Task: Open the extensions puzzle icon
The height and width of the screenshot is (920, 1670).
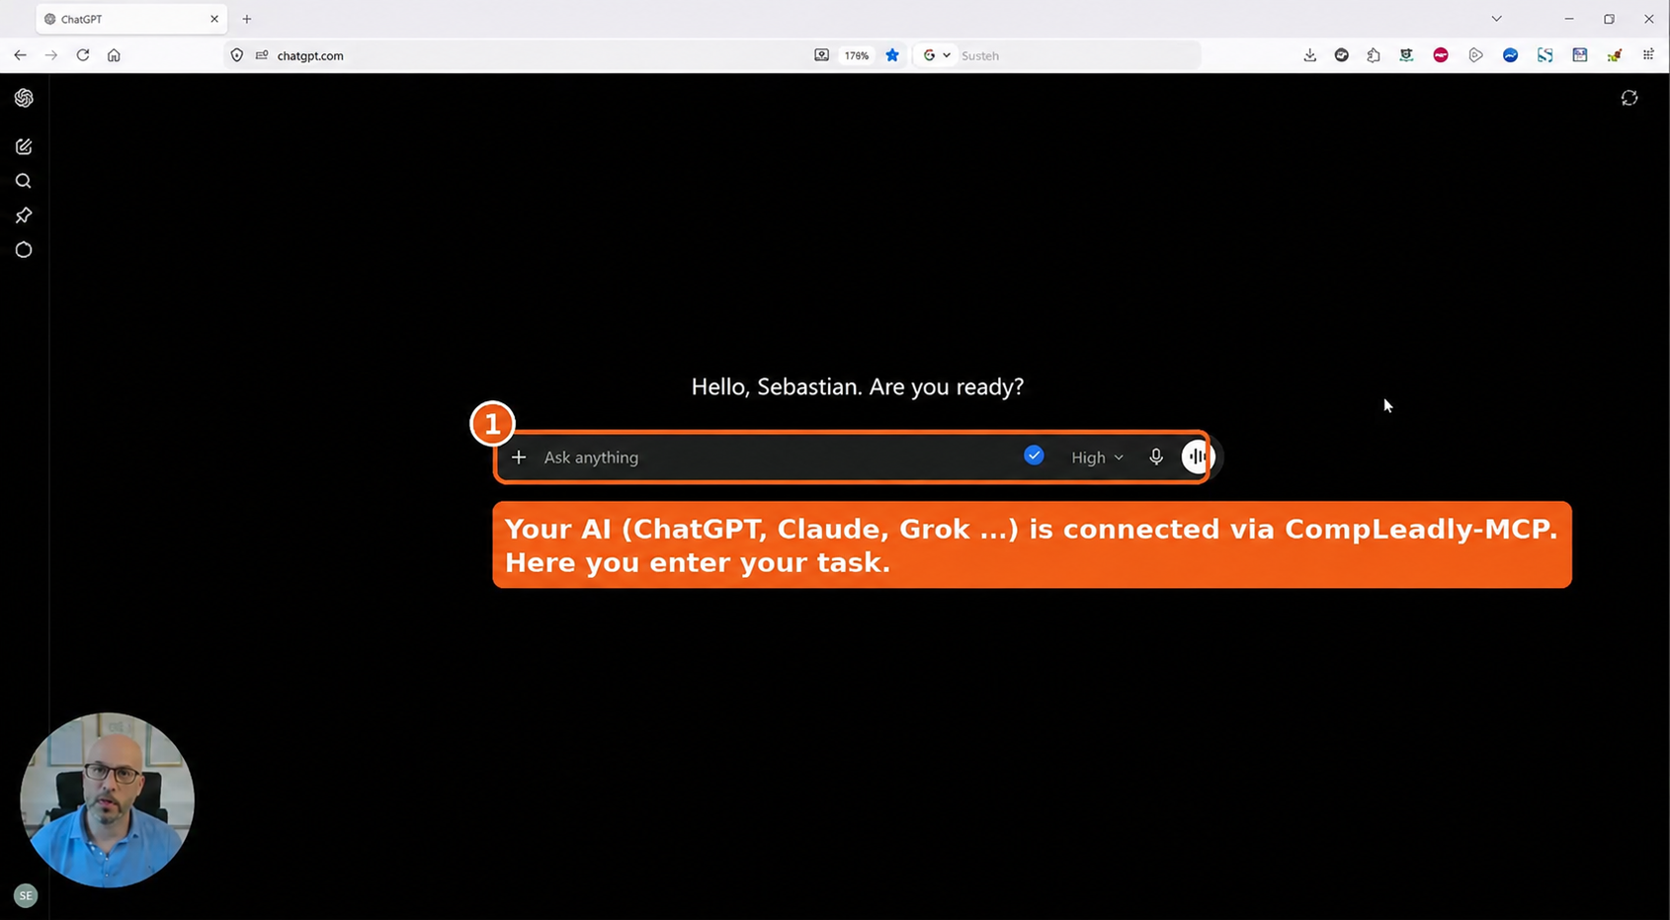Action: pos(1374,55)
